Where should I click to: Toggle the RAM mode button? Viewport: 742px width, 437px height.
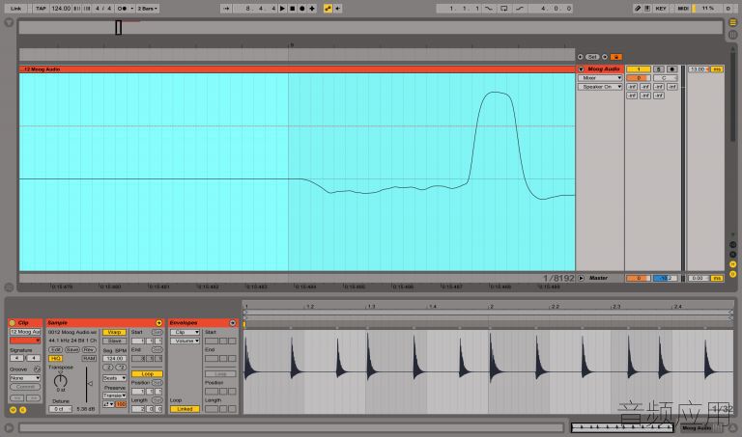(89, 359)
